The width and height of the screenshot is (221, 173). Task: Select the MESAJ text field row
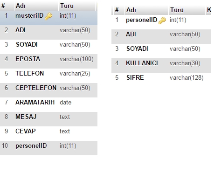pyautogui.click(x=48, y=119)
